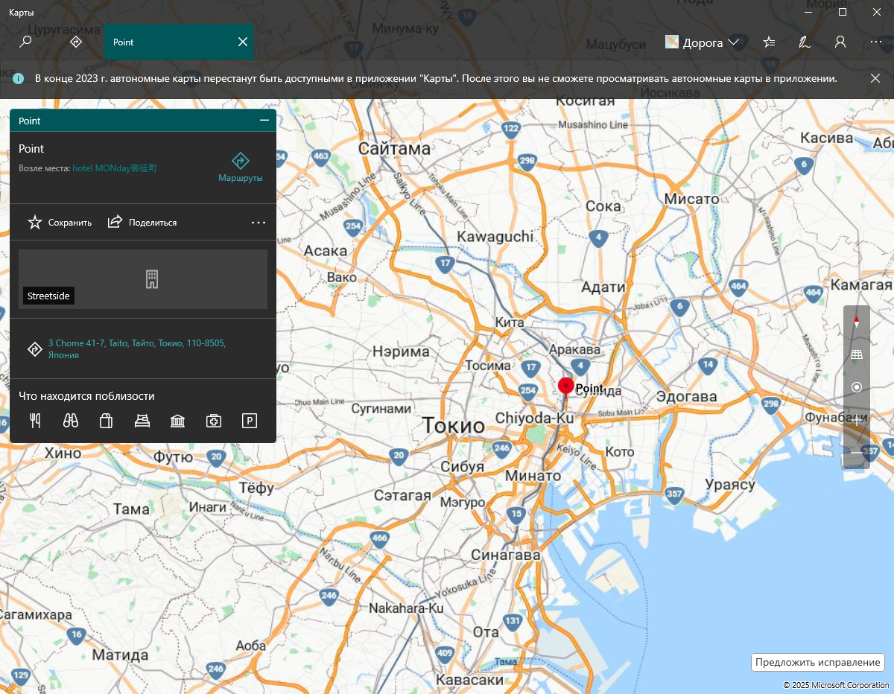Click the Матида label on map
The image size is (894, 694).
(x=121, y=656)
